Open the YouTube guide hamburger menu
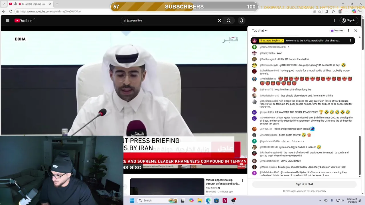 pos(8,20)
